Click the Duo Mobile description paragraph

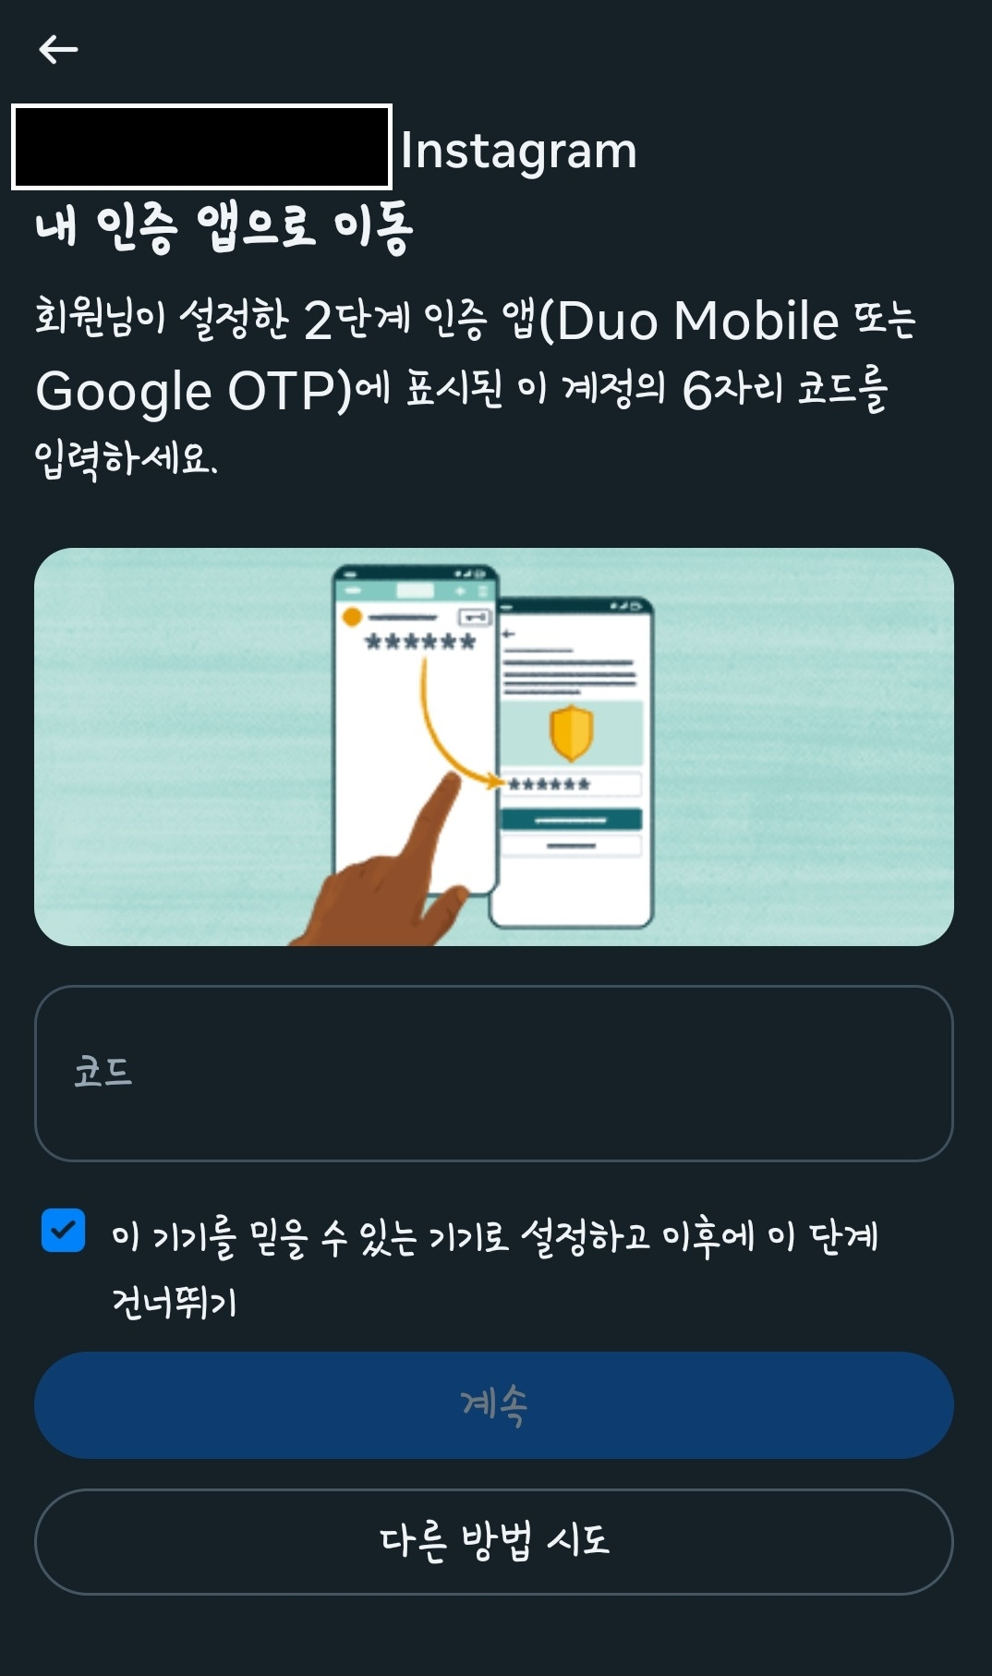tap(476, 387)
